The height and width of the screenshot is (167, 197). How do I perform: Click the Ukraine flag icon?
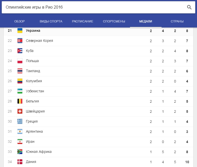pyautogui.click(x=20, y=31)
